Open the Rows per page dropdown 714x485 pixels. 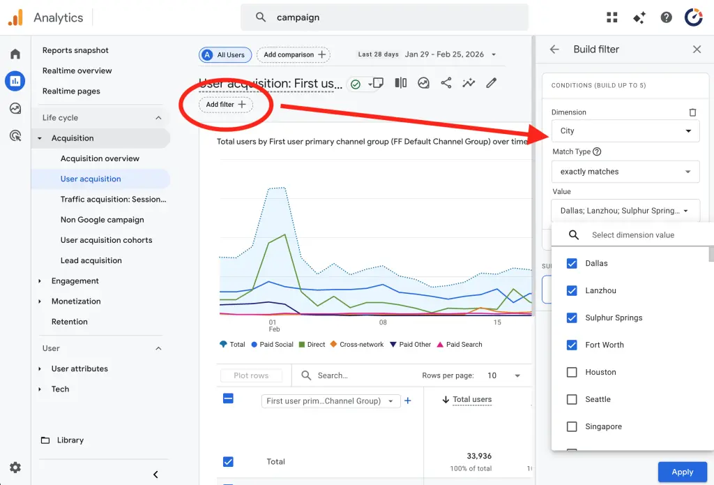[504, 375]
